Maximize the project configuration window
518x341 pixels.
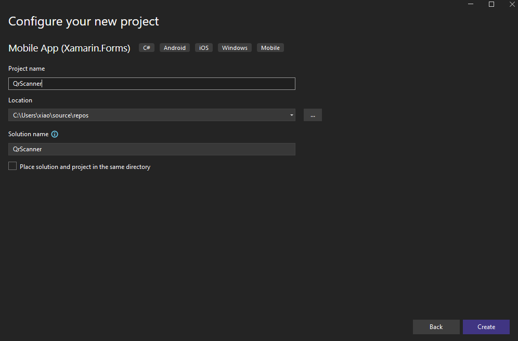(491, 4)
